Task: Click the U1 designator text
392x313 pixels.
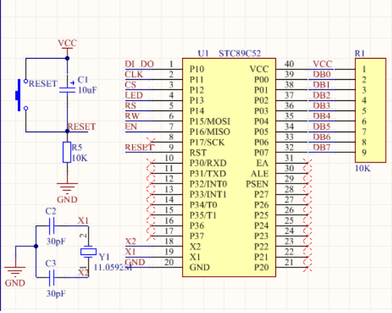Action: click(x=203, y=53)
